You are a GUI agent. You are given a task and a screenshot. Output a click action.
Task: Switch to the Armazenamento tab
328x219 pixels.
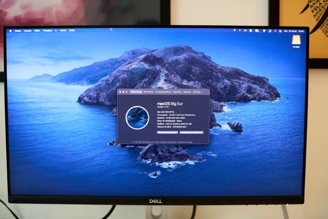(x=163, y=92)
